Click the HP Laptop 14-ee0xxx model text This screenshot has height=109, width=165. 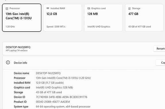17,51
